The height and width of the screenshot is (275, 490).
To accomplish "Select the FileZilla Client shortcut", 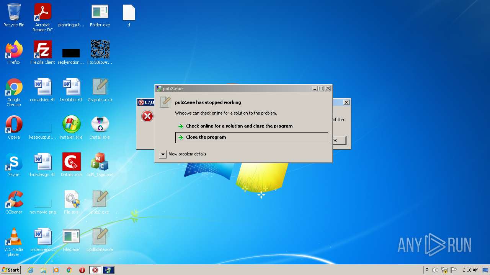I will pyautogui.click(x=42, y=53).
